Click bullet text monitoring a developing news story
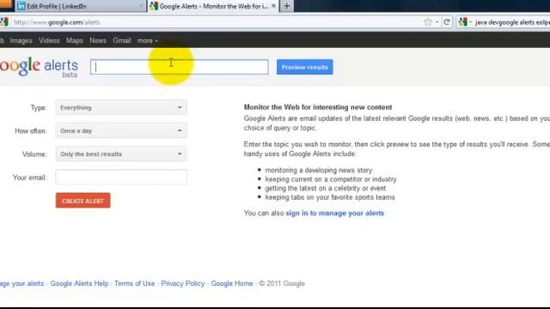This screenshot has height=309, width=550. [x=319, y=170]
